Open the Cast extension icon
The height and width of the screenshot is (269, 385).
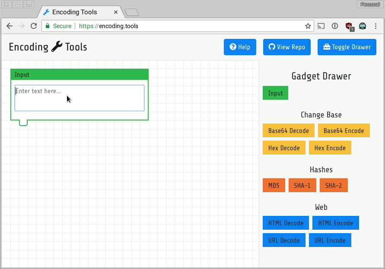tap(321, 26)
